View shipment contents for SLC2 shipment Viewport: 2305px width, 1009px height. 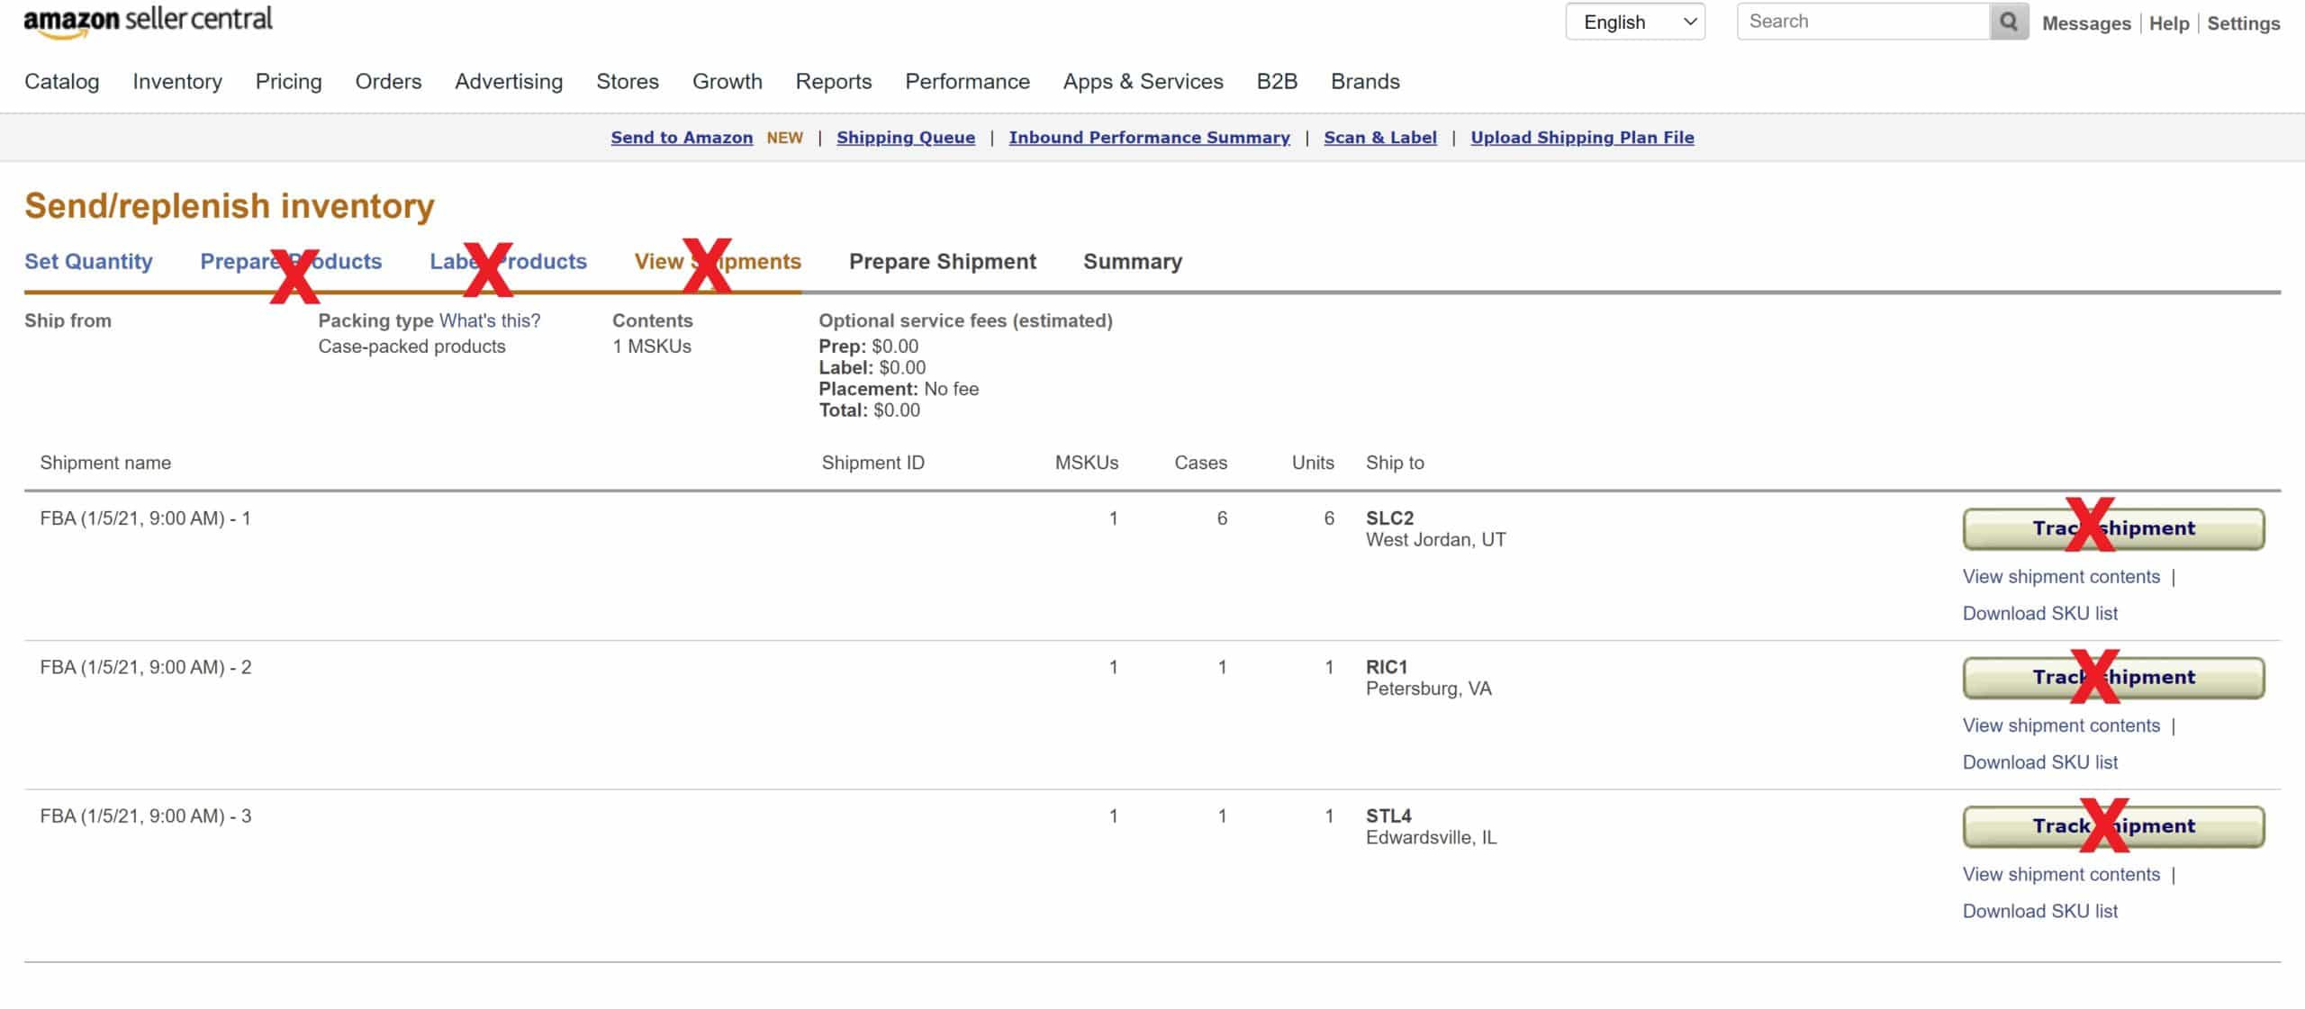[x=2061, y=576]
